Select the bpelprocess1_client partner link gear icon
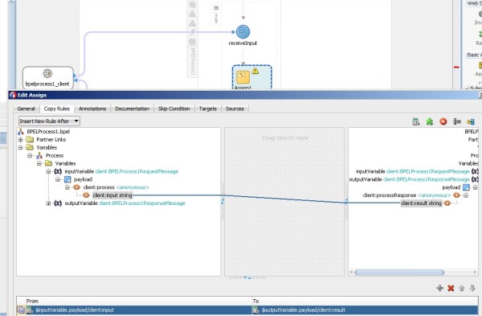Screen dimensions: 482x316 coord(47,73)
